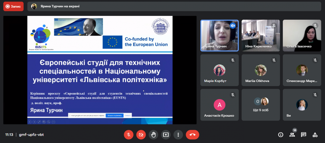The width and height of the screenshot is (325, 143).
Task: Select Марія Корбут participant tile
Action: click(219, 70)
